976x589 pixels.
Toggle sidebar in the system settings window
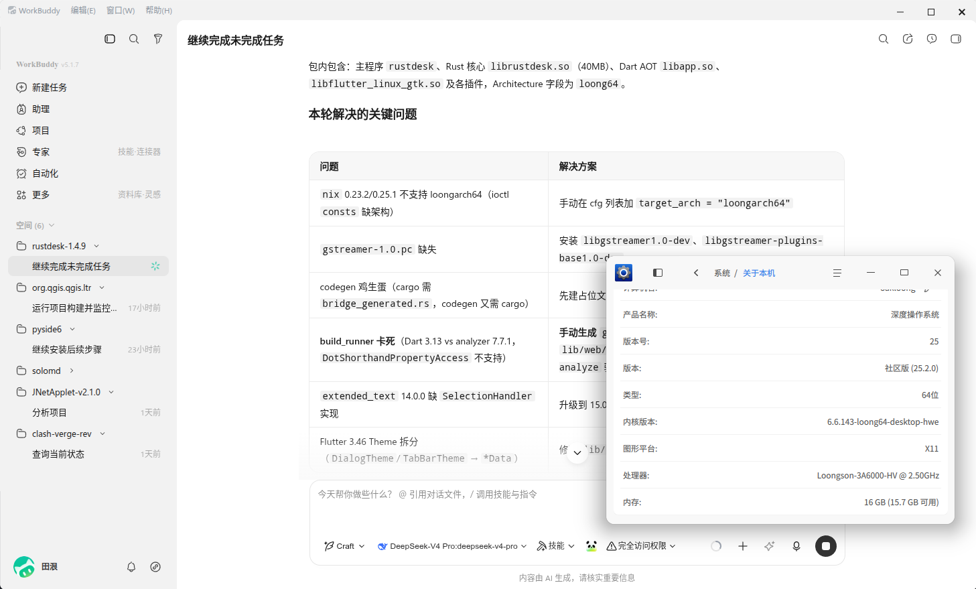[658, 273]
